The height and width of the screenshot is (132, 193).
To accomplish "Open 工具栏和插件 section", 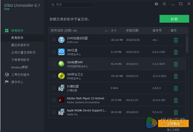I will pos(20,75).
